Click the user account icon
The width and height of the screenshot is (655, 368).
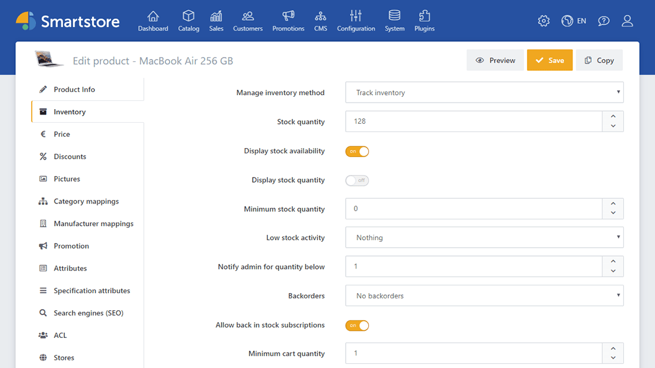(627, 20)
